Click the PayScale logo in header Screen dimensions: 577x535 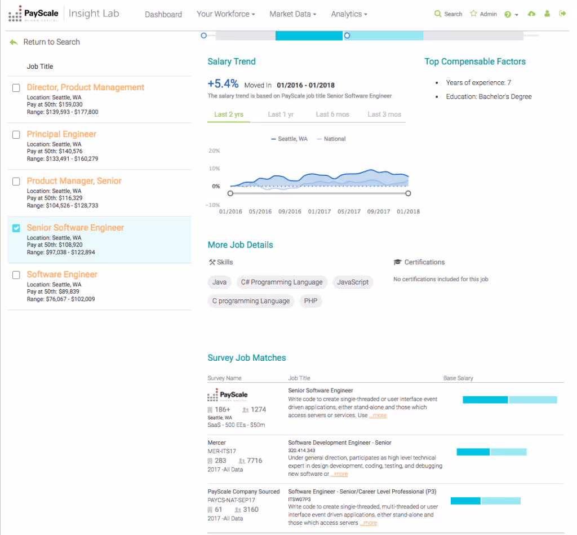click(33, 14)
